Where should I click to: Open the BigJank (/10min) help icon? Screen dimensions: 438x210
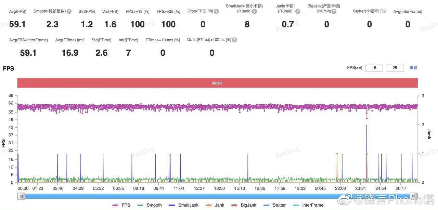point(334,11)
